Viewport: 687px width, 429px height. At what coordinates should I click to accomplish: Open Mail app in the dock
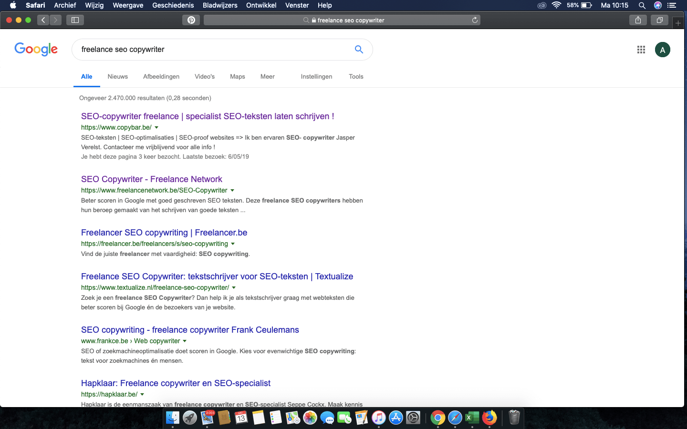[207, 418]
